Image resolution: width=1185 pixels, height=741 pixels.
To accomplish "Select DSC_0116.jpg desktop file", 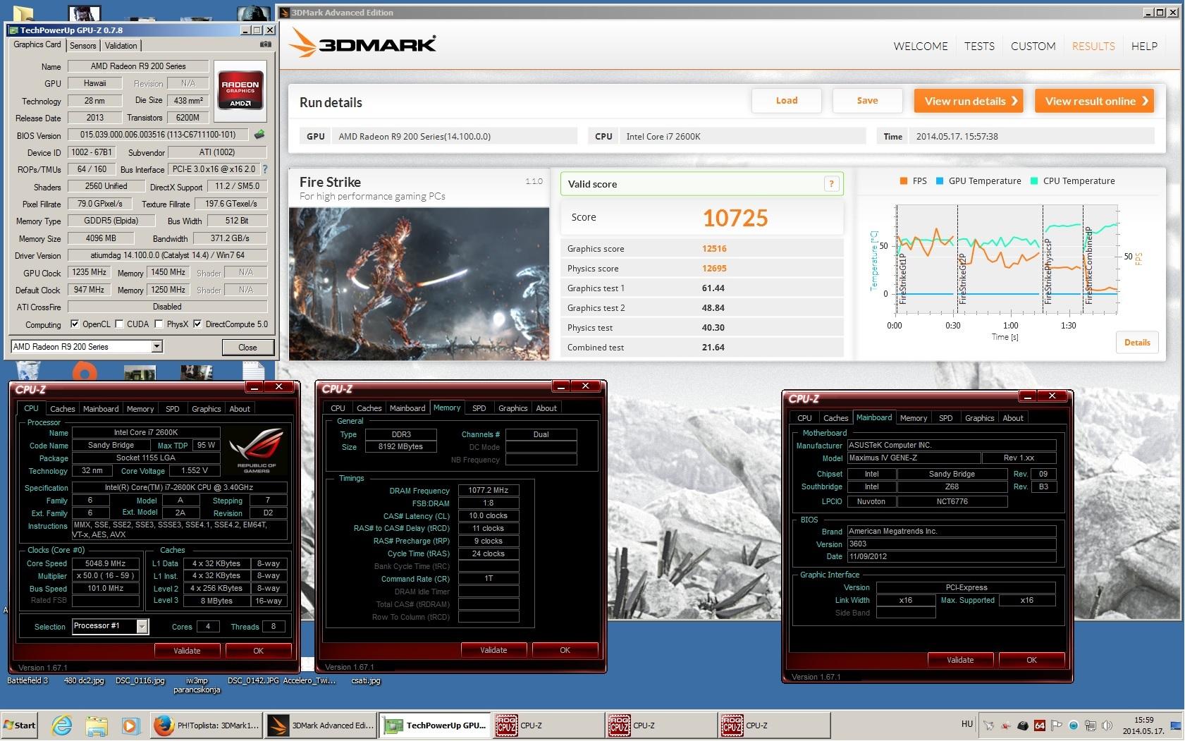I will coord(140,680).
